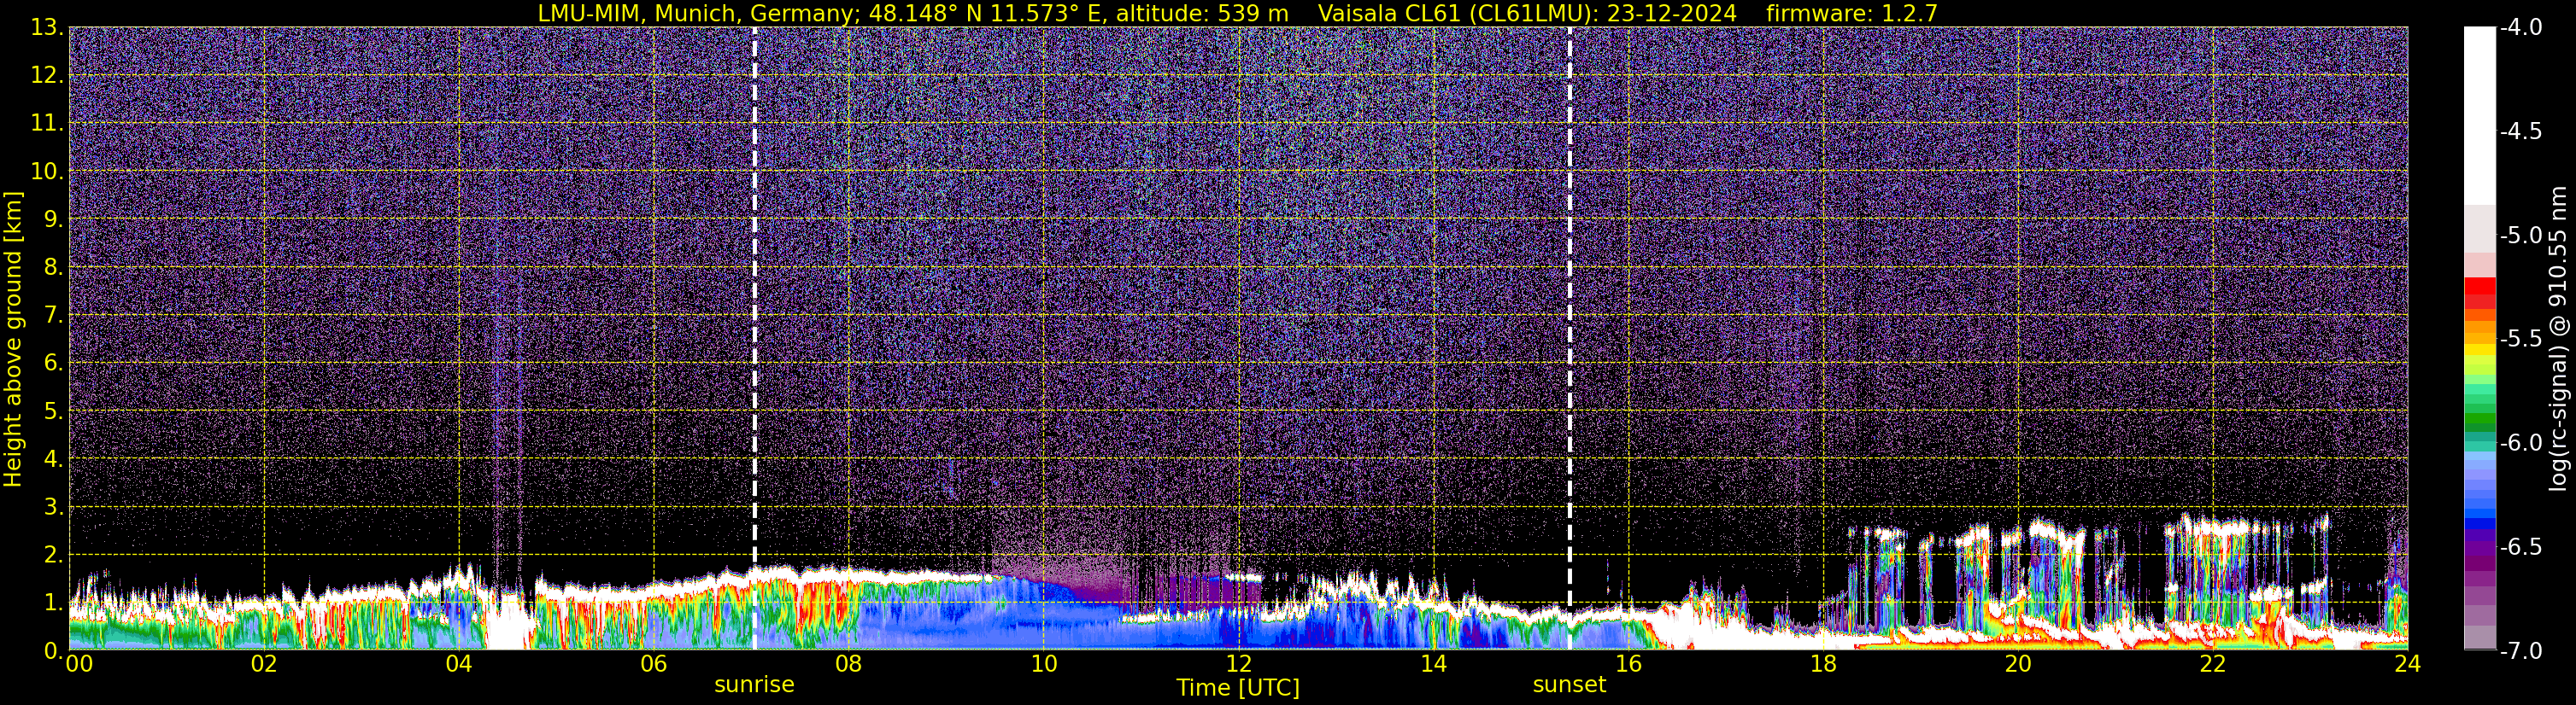Viewport: 2576px width, 705px height.
Task: Click the '12' time axis tick label
Action: tap(1238, 664)
